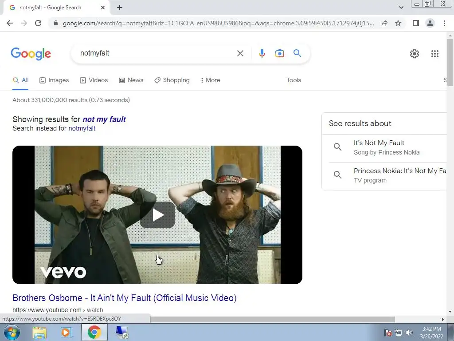Click the browser back arrow
The height and width of the screenshot is (341, 454).
[x=10, y=23]
